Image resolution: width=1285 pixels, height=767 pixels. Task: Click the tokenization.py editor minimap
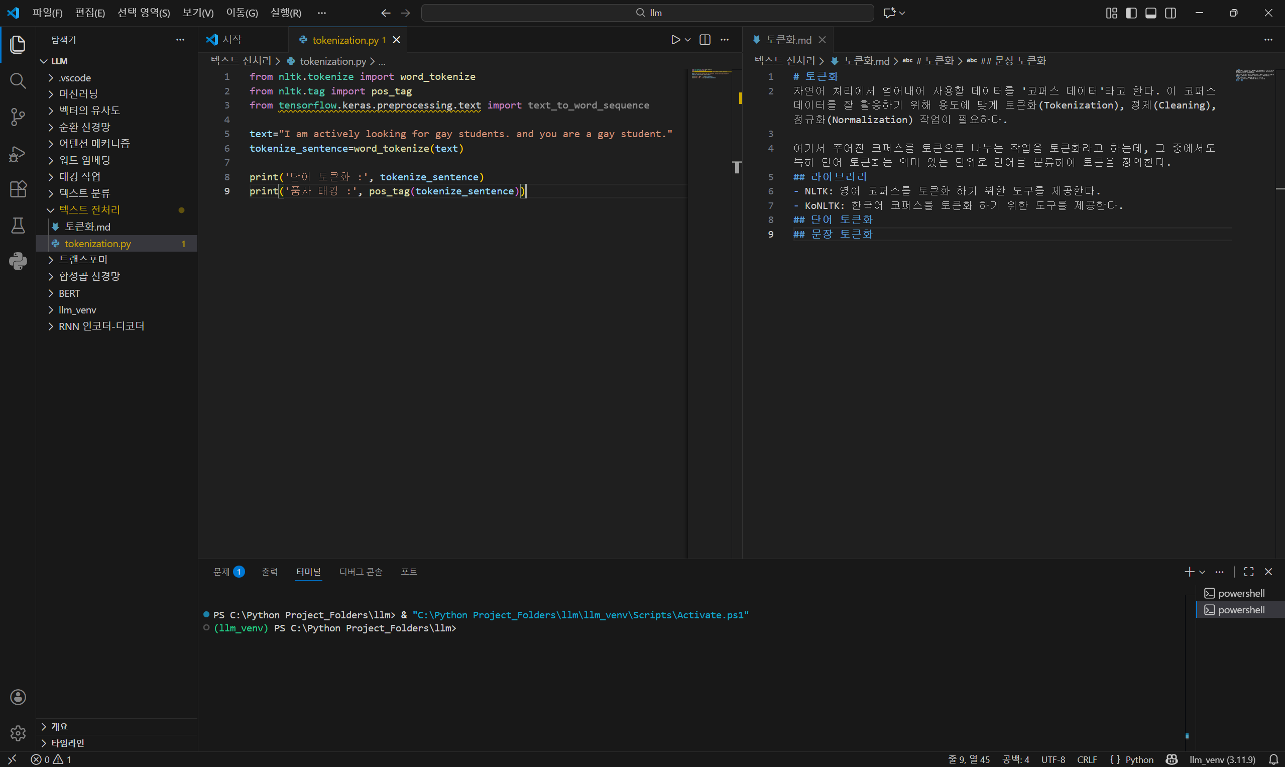point(710,75)
